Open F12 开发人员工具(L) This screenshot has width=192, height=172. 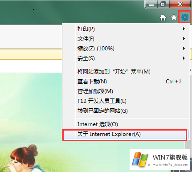pyautogui.click(x=126, y=101)
